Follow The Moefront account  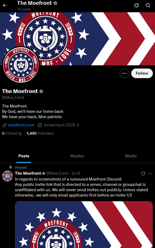click(x=142, y=73)
